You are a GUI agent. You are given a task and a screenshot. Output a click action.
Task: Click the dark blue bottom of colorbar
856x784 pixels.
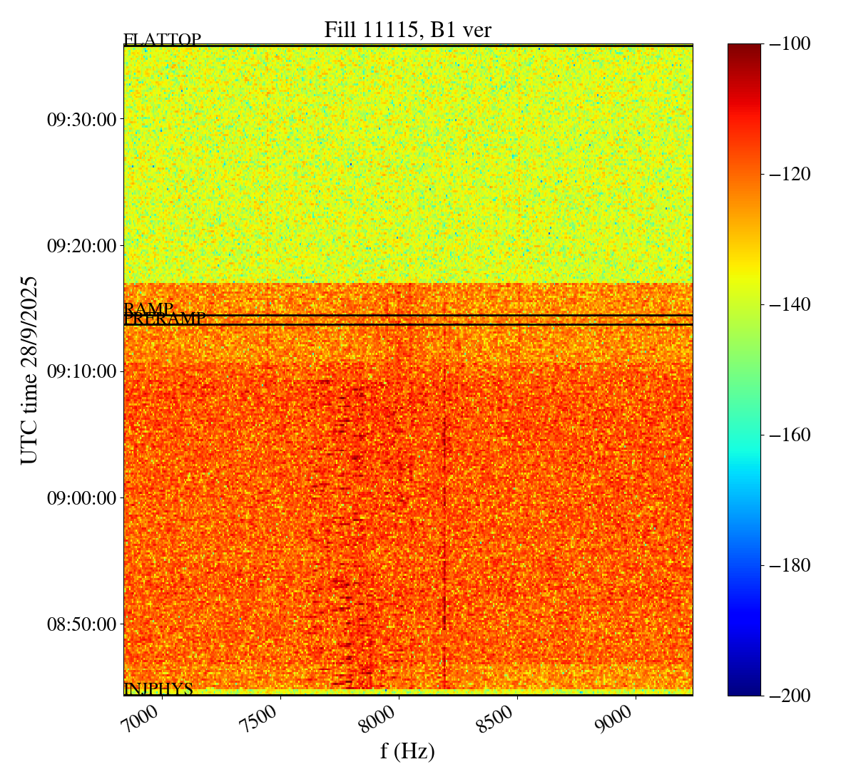coord(744,688)
